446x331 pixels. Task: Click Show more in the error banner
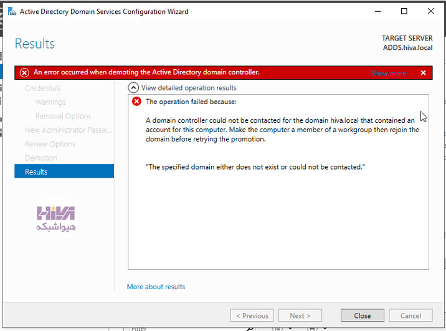(x=389, y=73)
